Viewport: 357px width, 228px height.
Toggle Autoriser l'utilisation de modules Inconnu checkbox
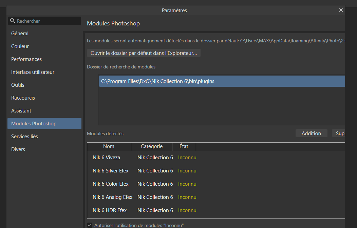coord(90,225)
